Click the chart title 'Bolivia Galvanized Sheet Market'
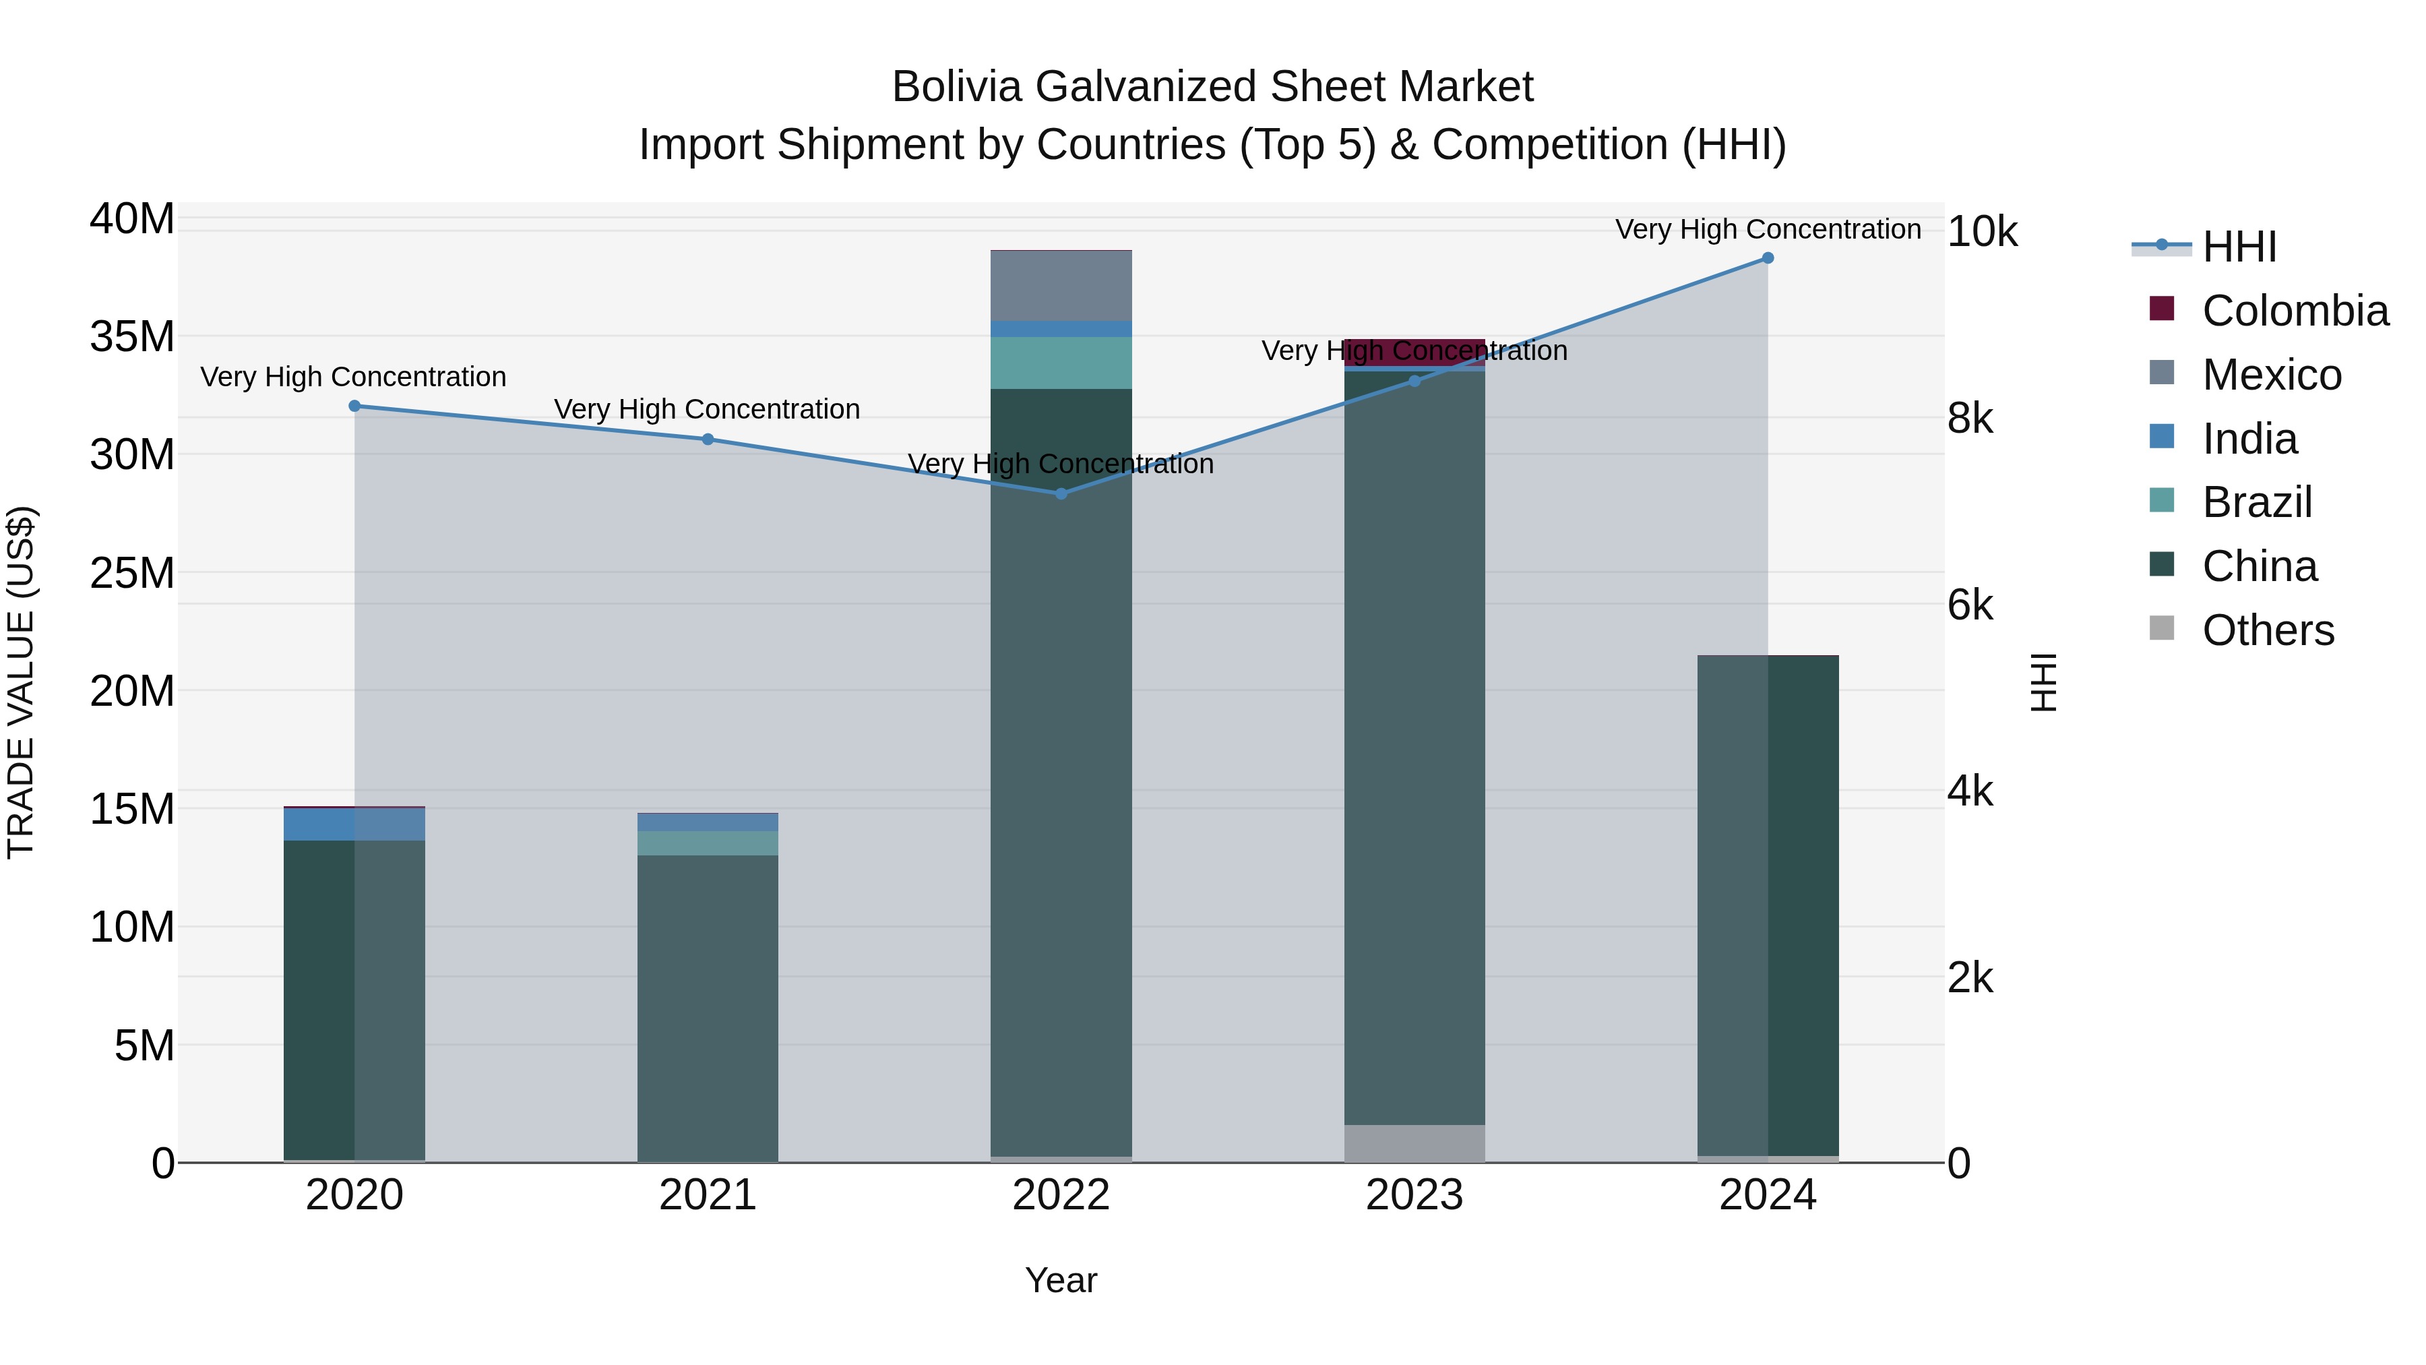The height and width of the screenshot is (1365, 2426). pos(1212,87)
